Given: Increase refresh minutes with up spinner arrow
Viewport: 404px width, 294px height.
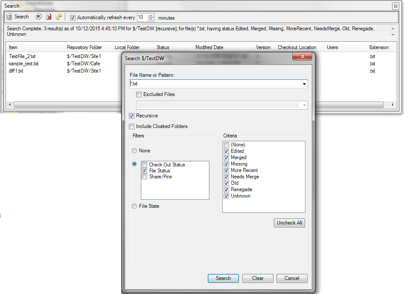Looking at the screenshot, I should (151, 15).
